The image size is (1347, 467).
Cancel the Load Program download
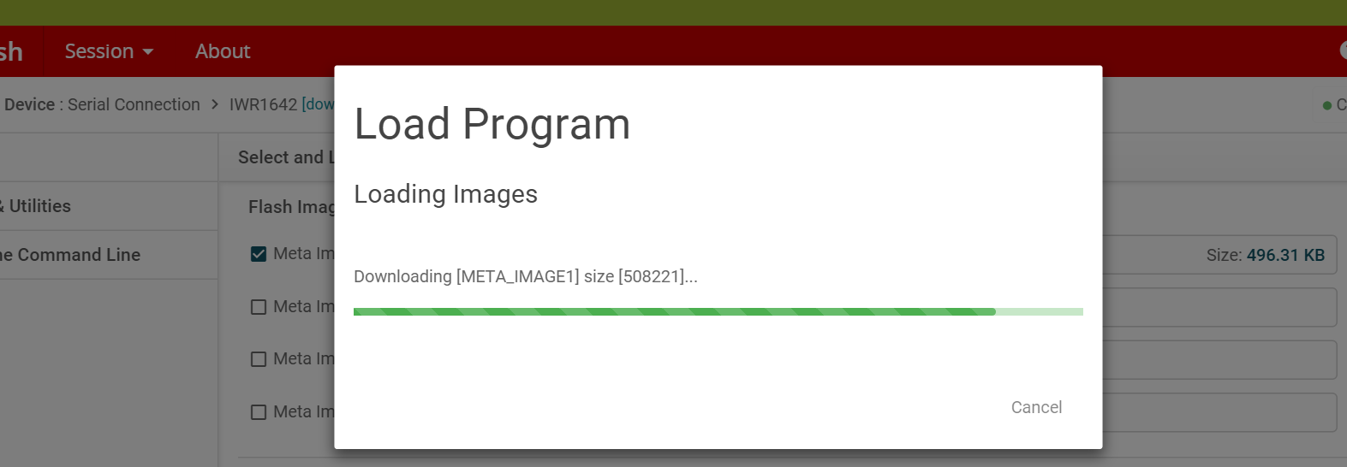1036,407
